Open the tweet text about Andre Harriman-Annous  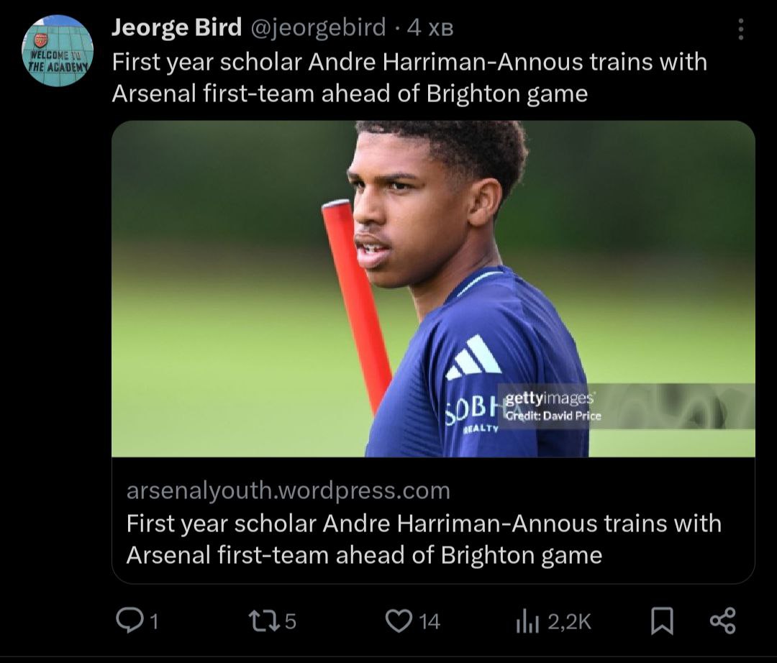coord(409,77)
